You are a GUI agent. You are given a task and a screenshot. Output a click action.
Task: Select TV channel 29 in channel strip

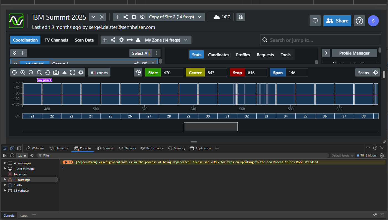(x=188, y=116)
